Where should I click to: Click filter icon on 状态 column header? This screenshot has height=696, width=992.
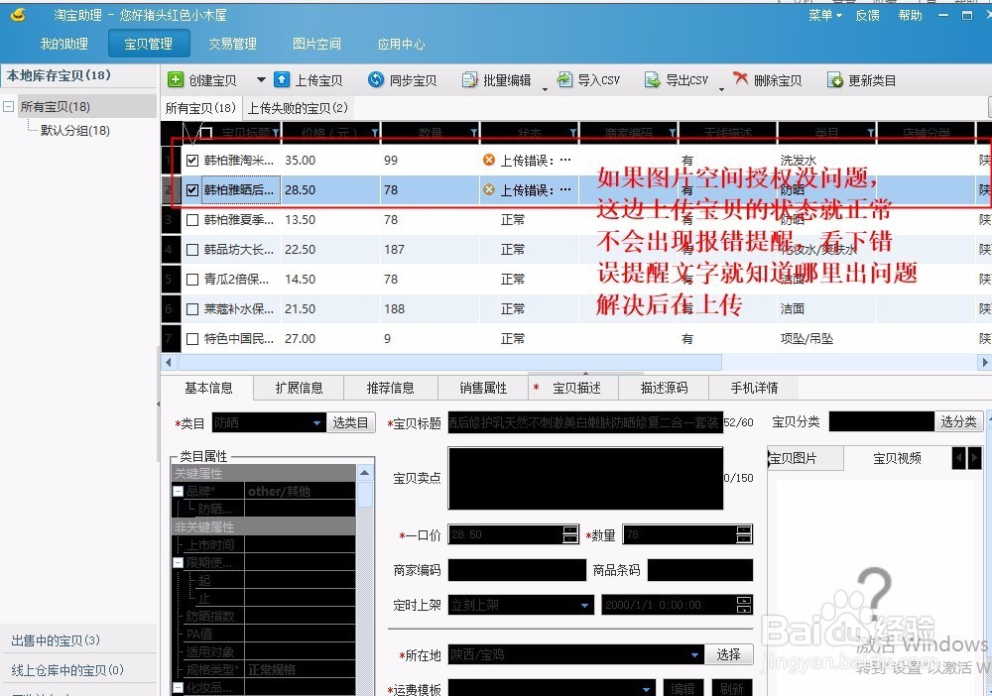(x=573, y=133)
